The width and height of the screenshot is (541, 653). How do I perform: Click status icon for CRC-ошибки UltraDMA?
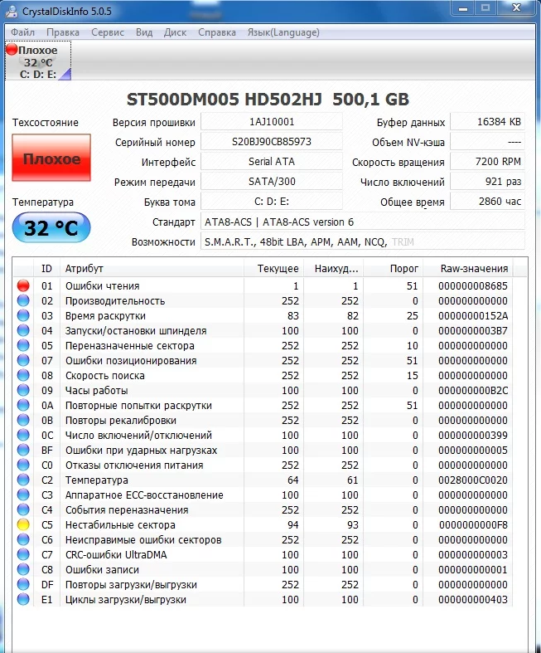click(23, 555)
